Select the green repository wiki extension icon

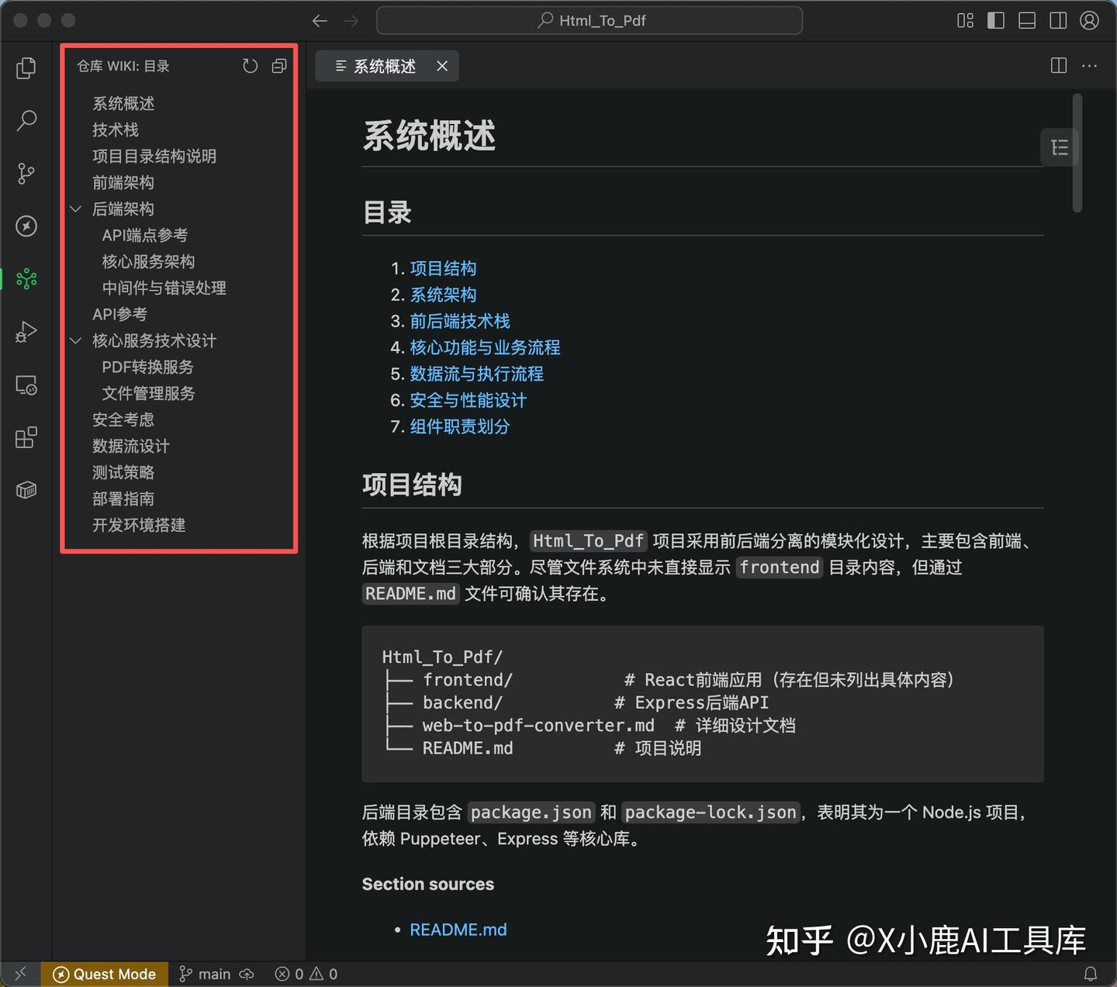click(26, 279)
